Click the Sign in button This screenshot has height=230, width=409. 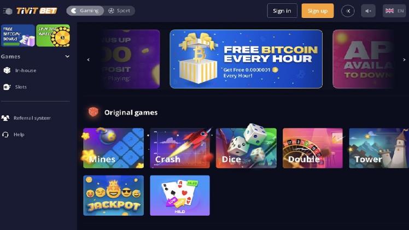click(282, 11)
